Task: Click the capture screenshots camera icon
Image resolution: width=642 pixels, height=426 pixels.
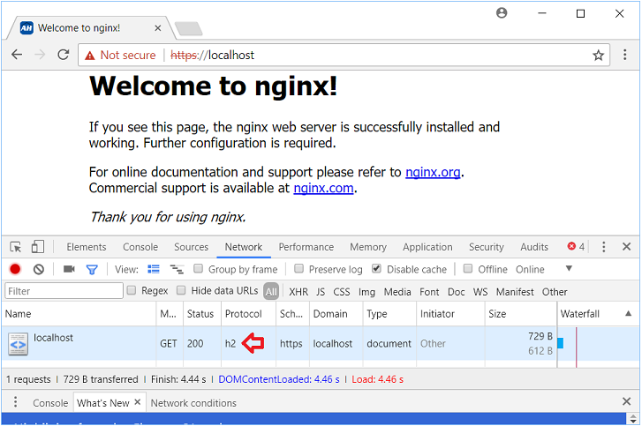Action: (70, 269)
